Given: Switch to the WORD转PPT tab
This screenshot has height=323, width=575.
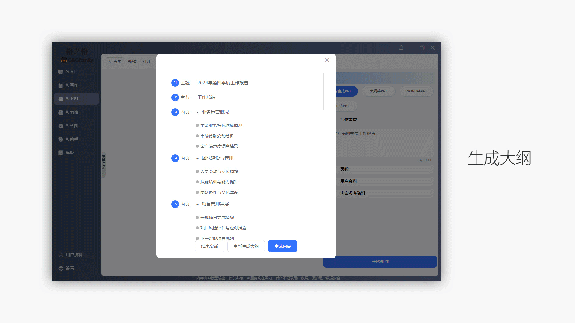Looking at the screenshot, I should pos(416,91).
